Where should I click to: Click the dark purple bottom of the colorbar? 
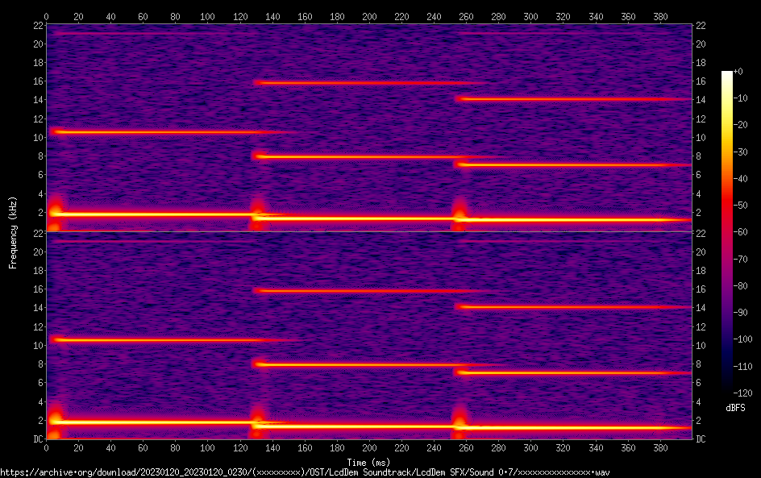click(x=727, y=390)
